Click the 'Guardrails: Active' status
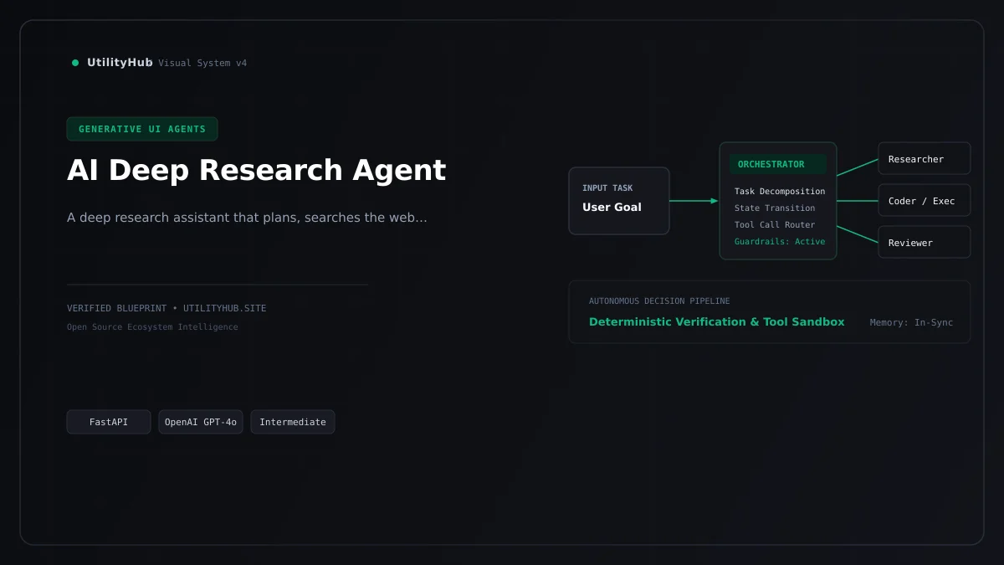The height and width of the screenshot is (565, 1004). tap(780, 242)
